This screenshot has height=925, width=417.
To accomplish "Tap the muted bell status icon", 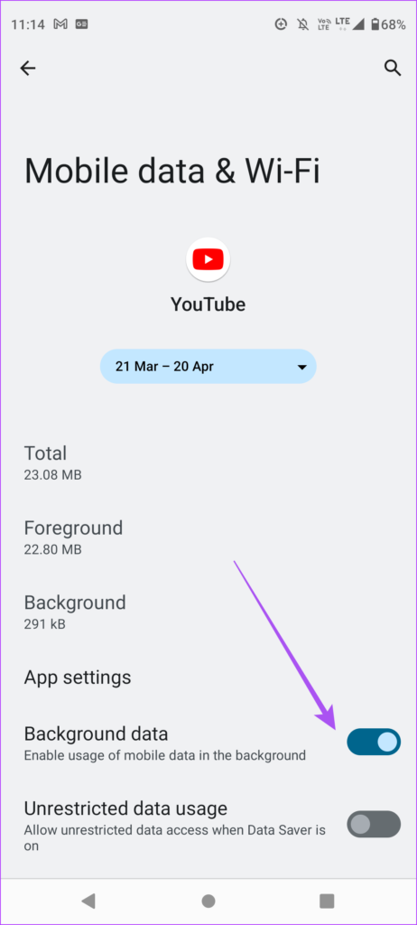I will (x=303, y=24).
